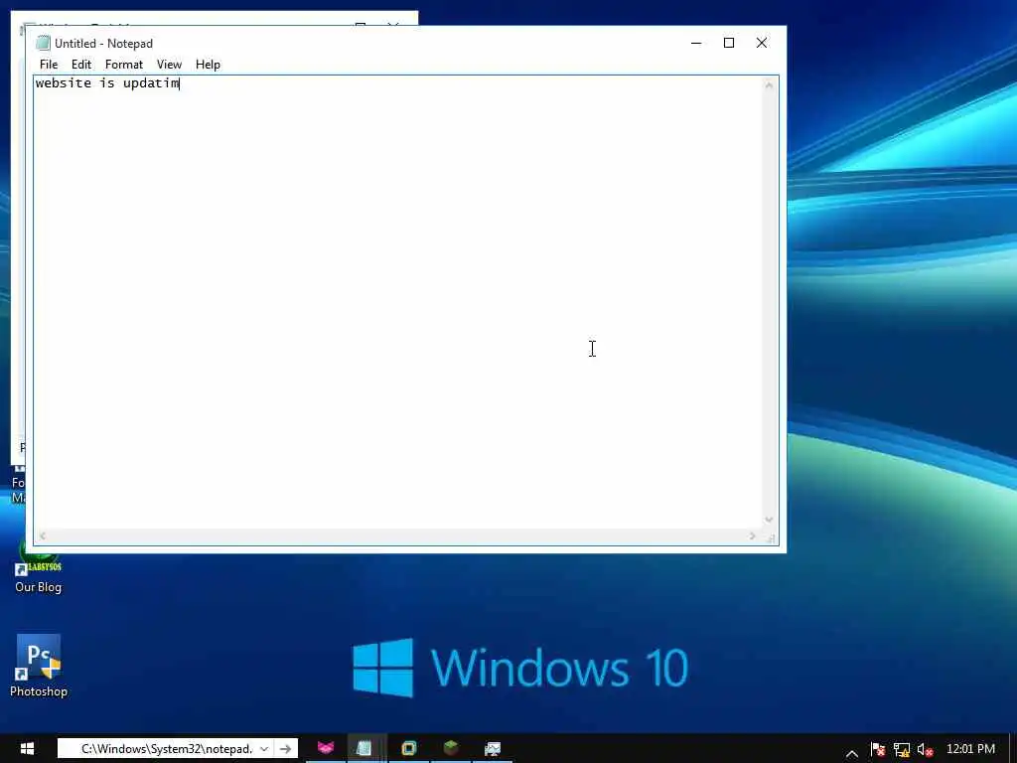Image resolution: width=1017 pixels, height=763 pixels.
Task: Open the Photoshop desktop shortcut
Action: pos(39,665)
